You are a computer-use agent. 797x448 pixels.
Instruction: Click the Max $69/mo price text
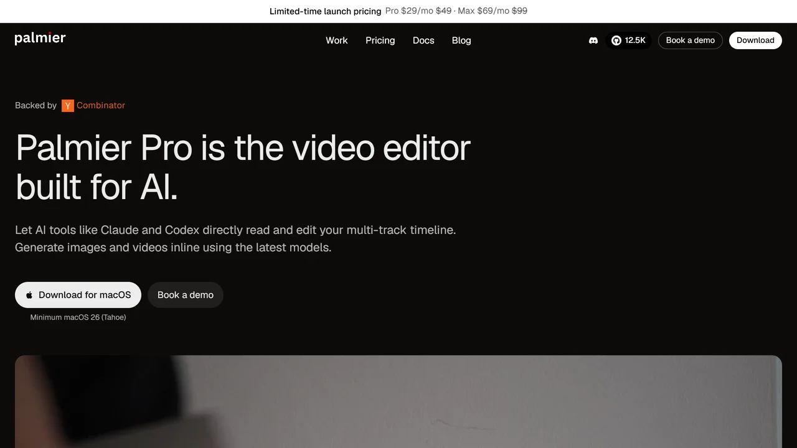tap(484, 11)
